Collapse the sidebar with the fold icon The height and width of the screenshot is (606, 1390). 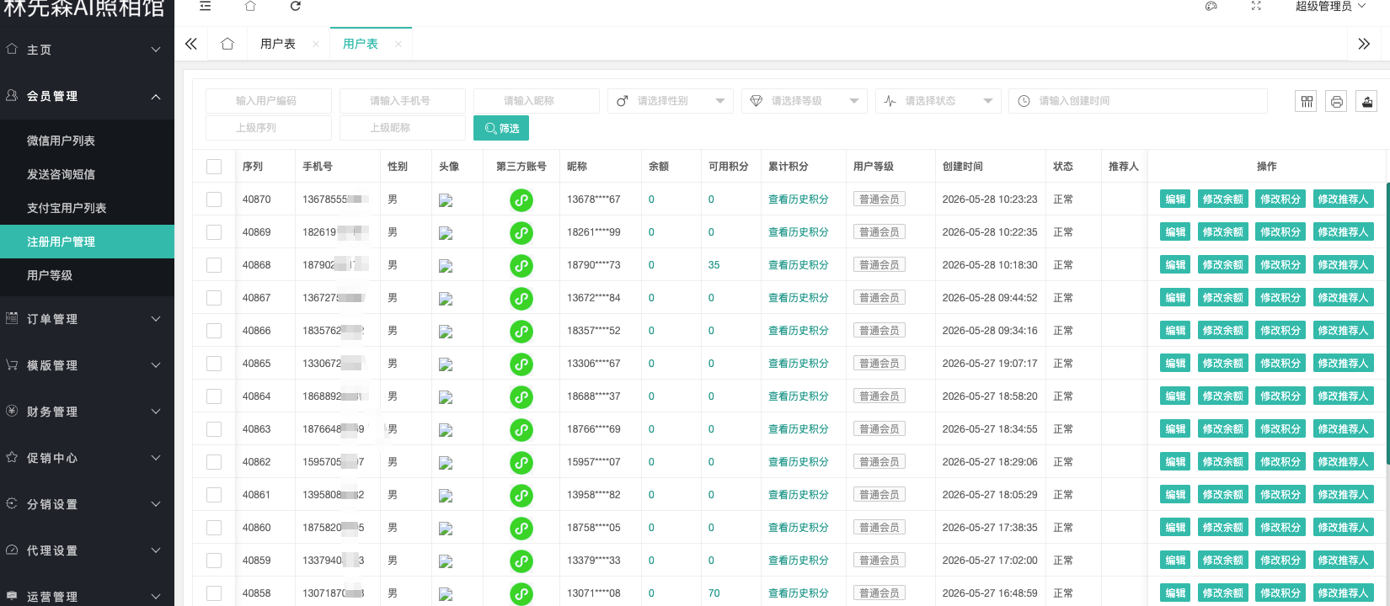[x=205, y=6]
